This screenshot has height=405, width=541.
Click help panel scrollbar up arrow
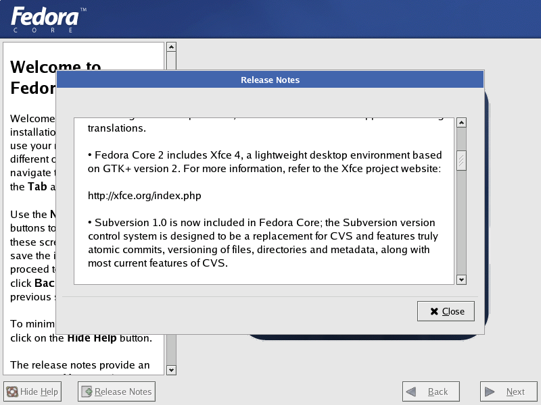click(172, 47)
